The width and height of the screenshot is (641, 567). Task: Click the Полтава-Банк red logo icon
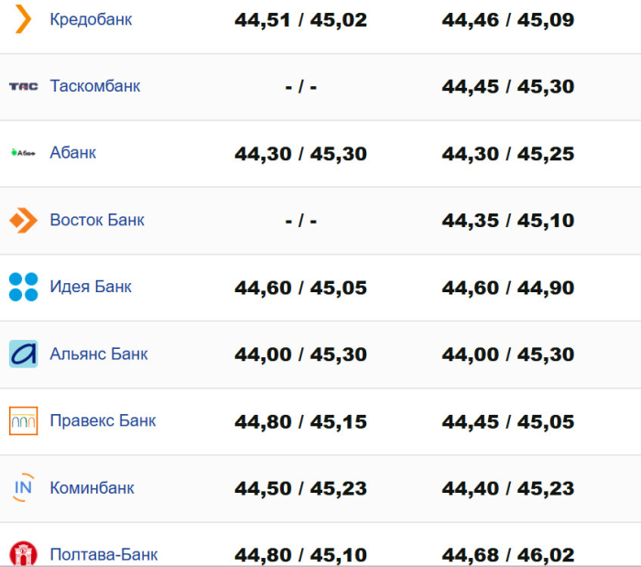(24, 553)
